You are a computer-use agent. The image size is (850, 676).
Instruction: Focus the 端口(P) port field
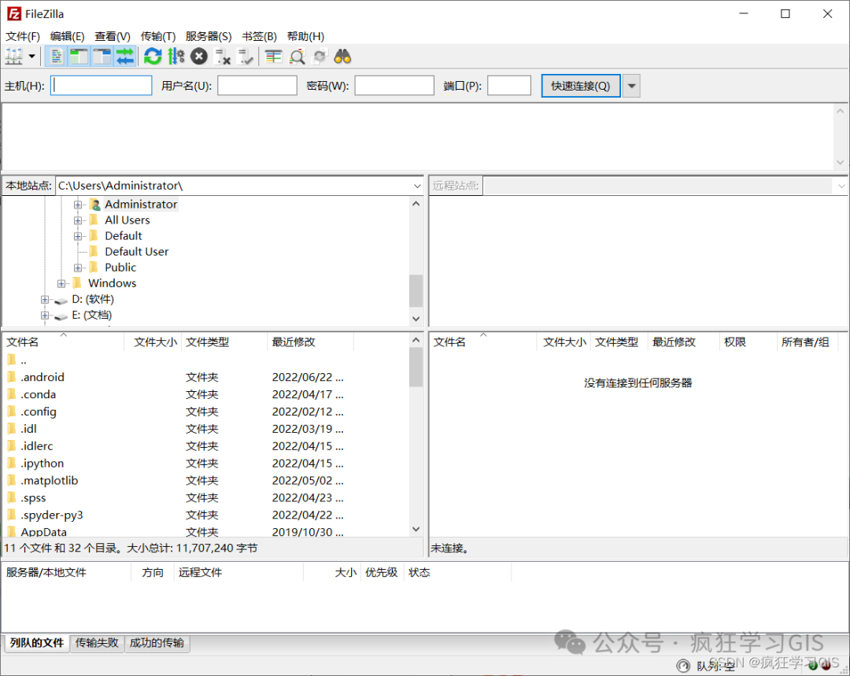pos(509,86)
